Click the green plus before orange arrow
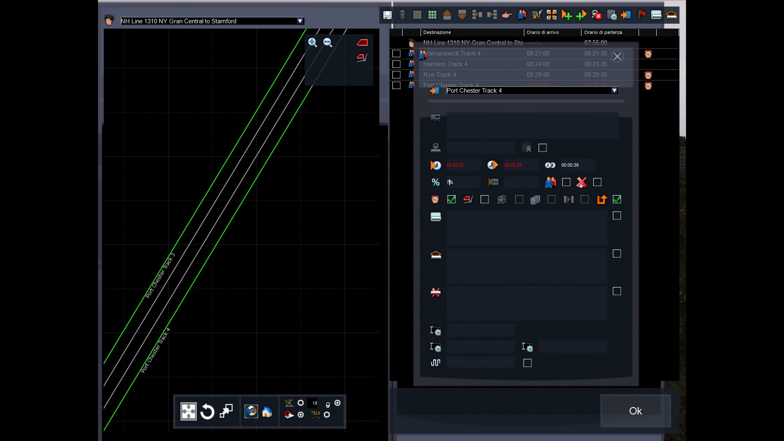The height and width of the screenshot is (441, 784). click(581, 15)
